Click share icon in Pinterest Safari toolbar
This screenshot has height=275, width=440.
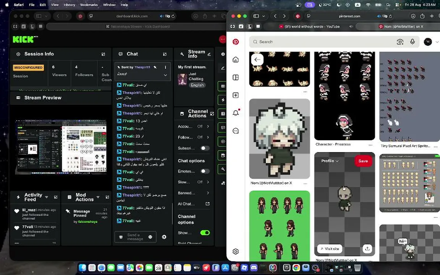[422, 16]
